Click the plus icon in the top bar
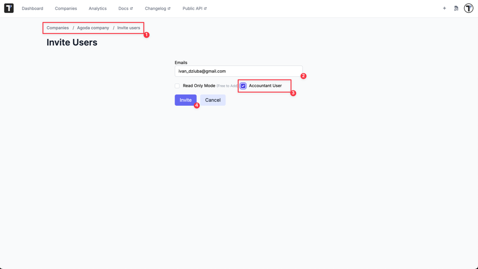The image size is (478, 269). (x=444, y=8)
